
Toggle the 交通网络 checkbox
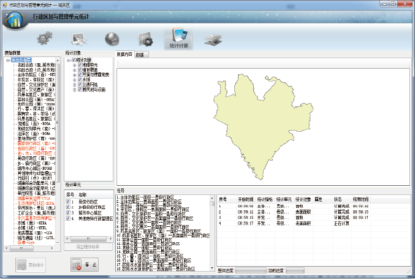coord(80,84)
